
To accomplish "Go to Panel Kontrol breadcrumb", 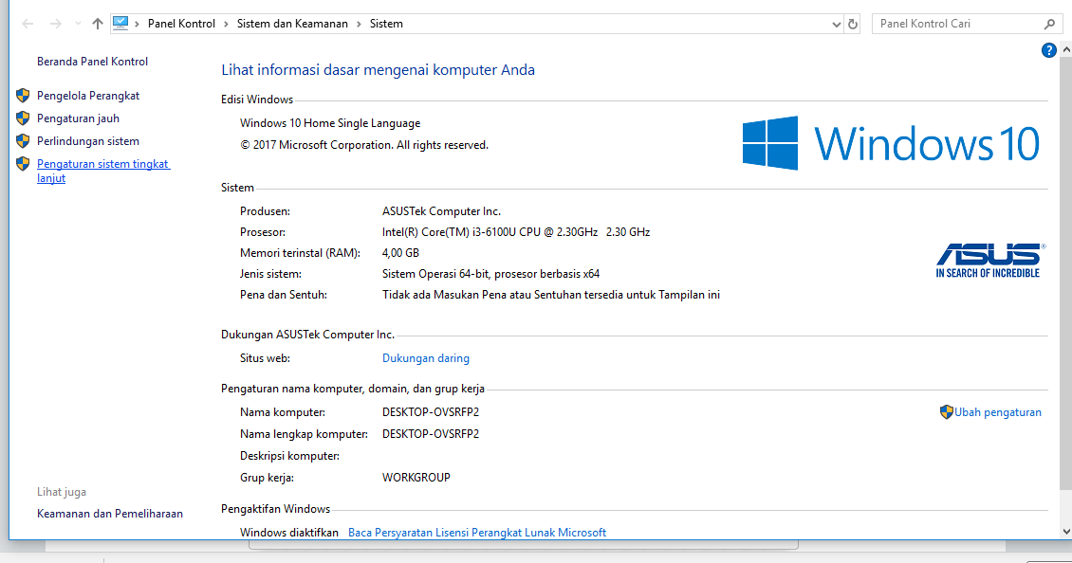I will click(181, 24).
